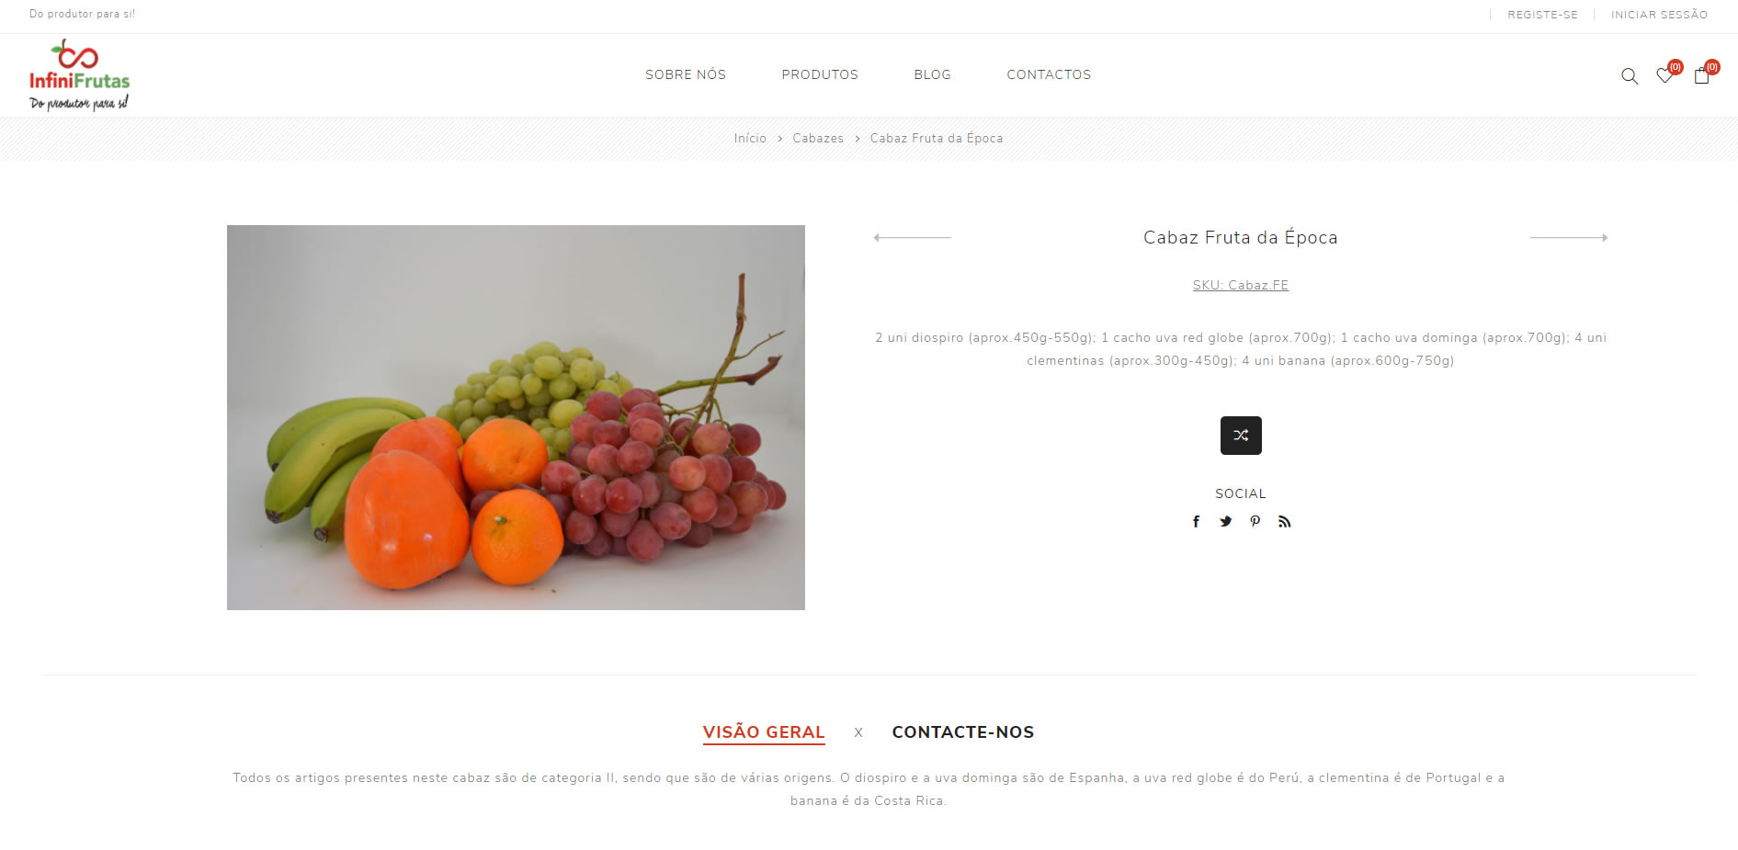Switch to the Contacte-nos tab
This screenshot has width=1738, height=850.
tap(963, 732)
